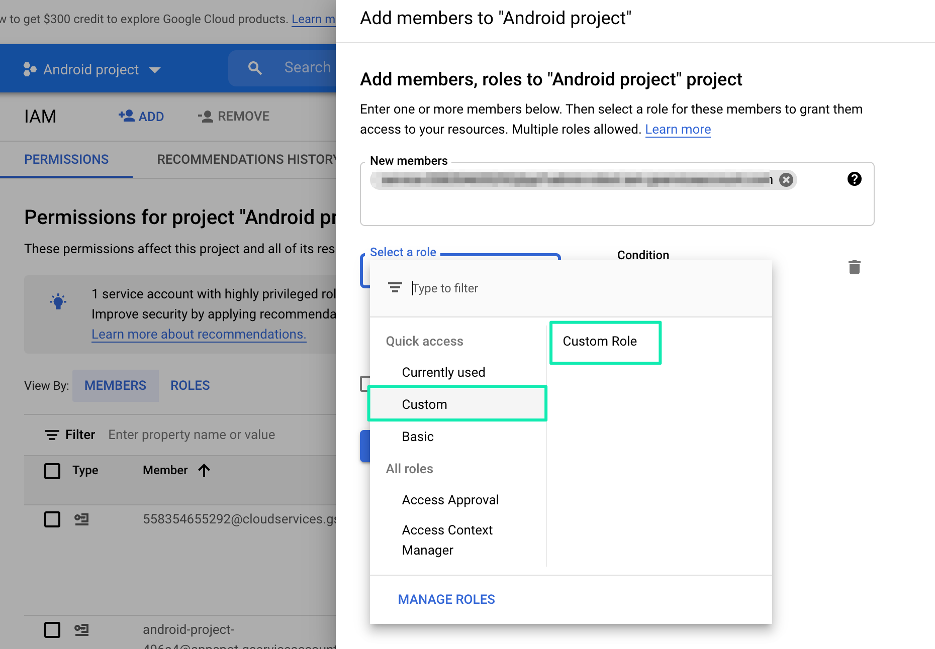The image size is (935, 649).
Task: Sort by Member column arrow
Action: click(x=204, y=470)
